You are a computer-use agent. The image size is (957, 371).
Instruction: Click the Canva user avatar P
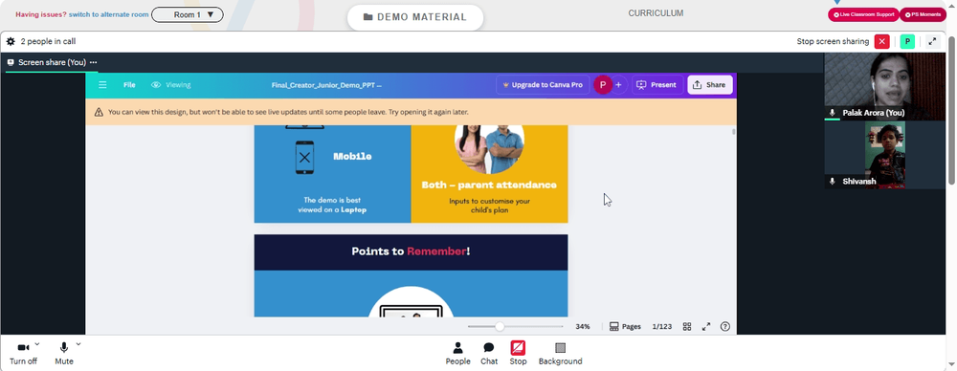click(x=602, y=85)
